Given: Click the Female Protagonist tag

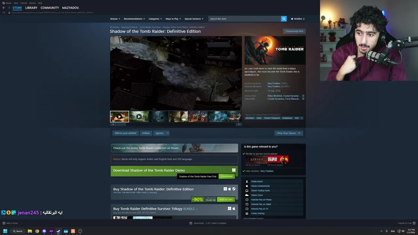Looking at the screenshot, I should [272, 118].
